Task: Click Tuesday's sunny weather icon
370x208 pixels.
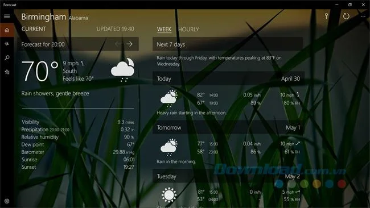Action: [169, 195]
